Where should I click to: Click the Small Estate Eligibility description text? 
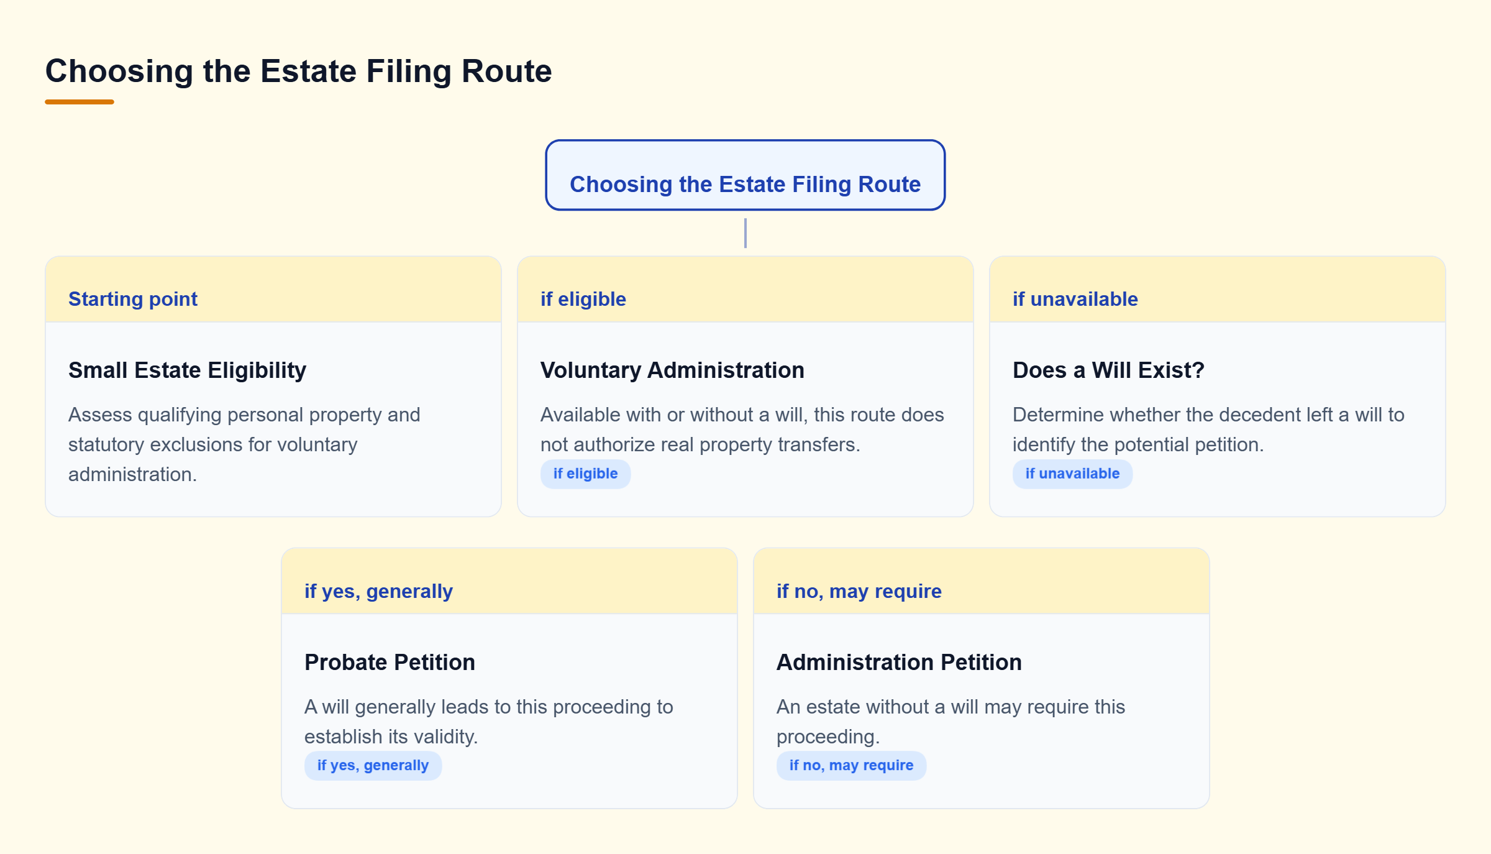coord(244,444)
